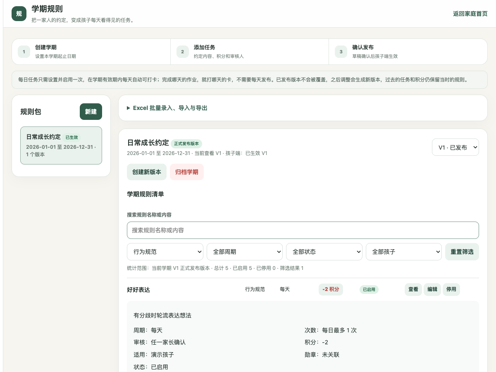Click the text 勋章：未关联
This screenshot has height=372, width=496.
tap(322, 355)
